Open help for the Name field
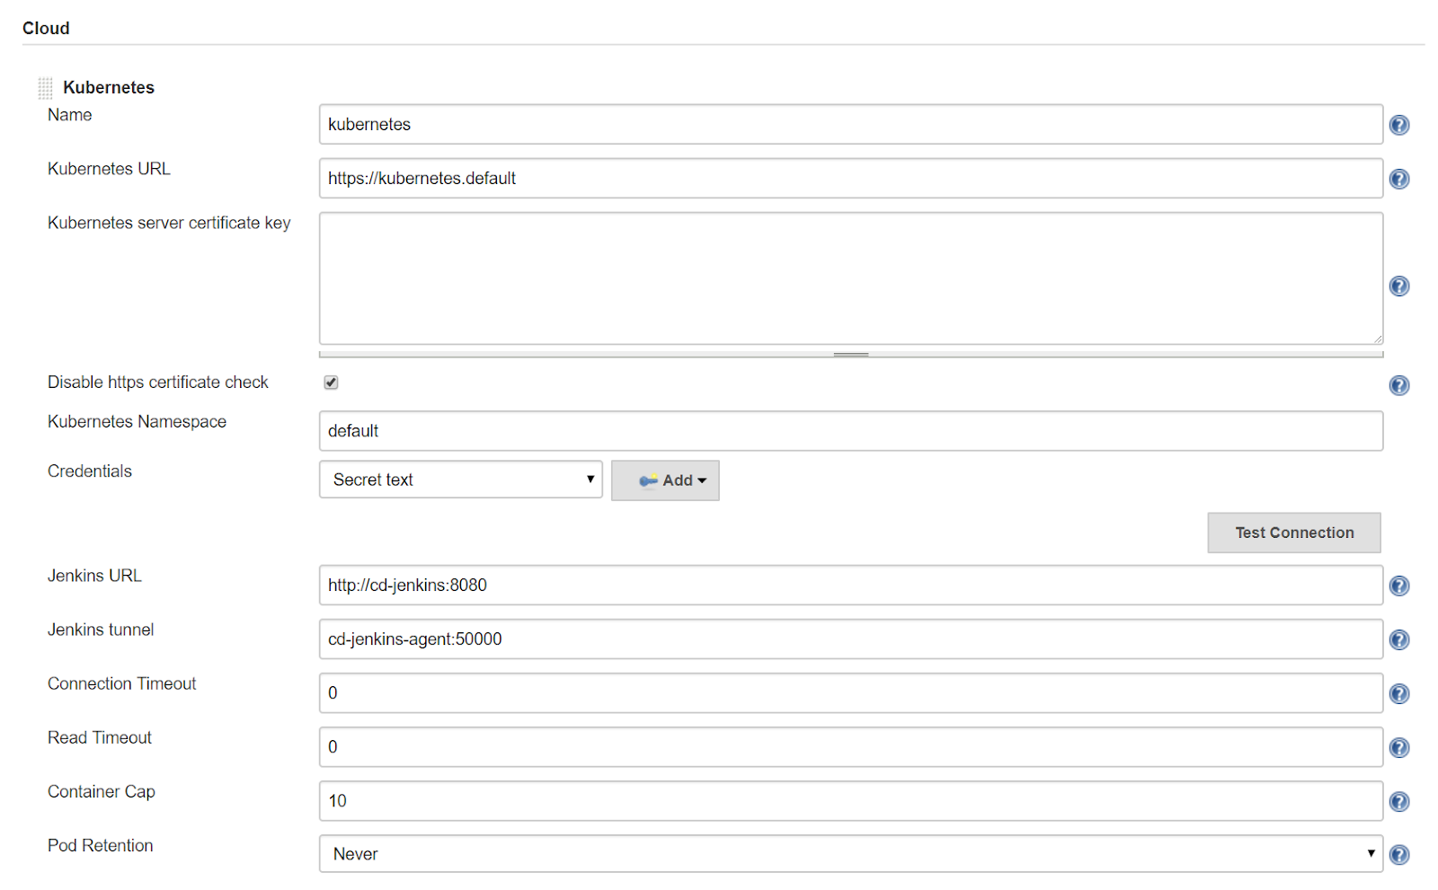Screen dimensions: 1438x890 1398,125
